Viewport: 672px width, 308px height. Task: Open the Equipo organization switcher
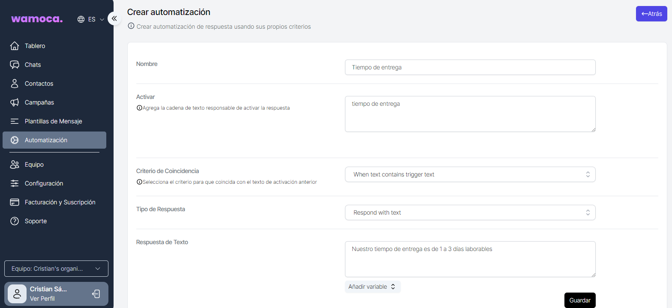click(x=56, y=269)
